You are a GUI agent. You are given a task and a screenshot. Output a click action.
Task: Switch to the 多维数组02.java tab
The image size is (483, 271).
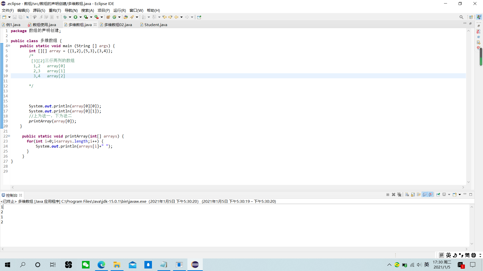(x=118, y=25)
